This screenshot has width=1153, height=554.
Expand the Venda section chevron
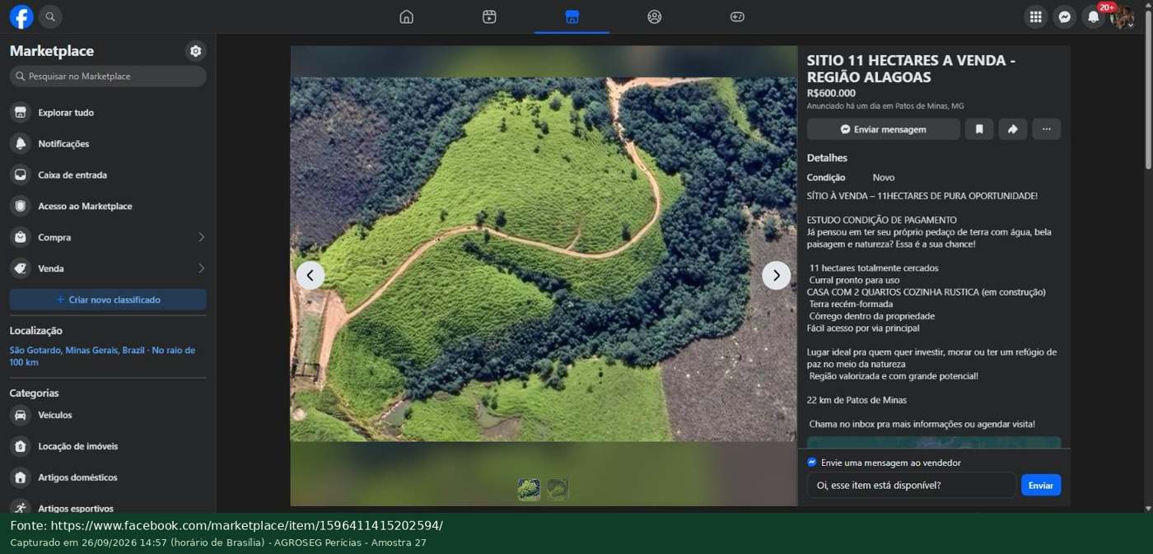point(201,268)
